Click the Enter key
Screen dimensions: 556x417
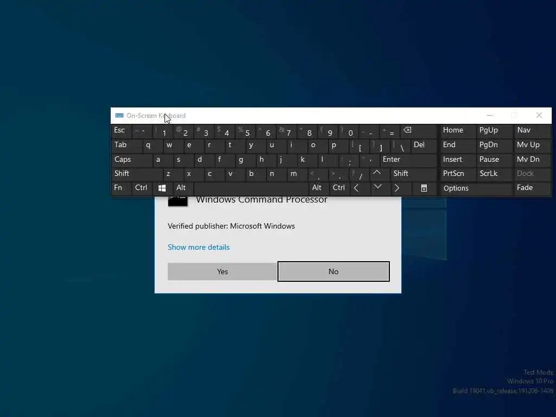point(408,160)
